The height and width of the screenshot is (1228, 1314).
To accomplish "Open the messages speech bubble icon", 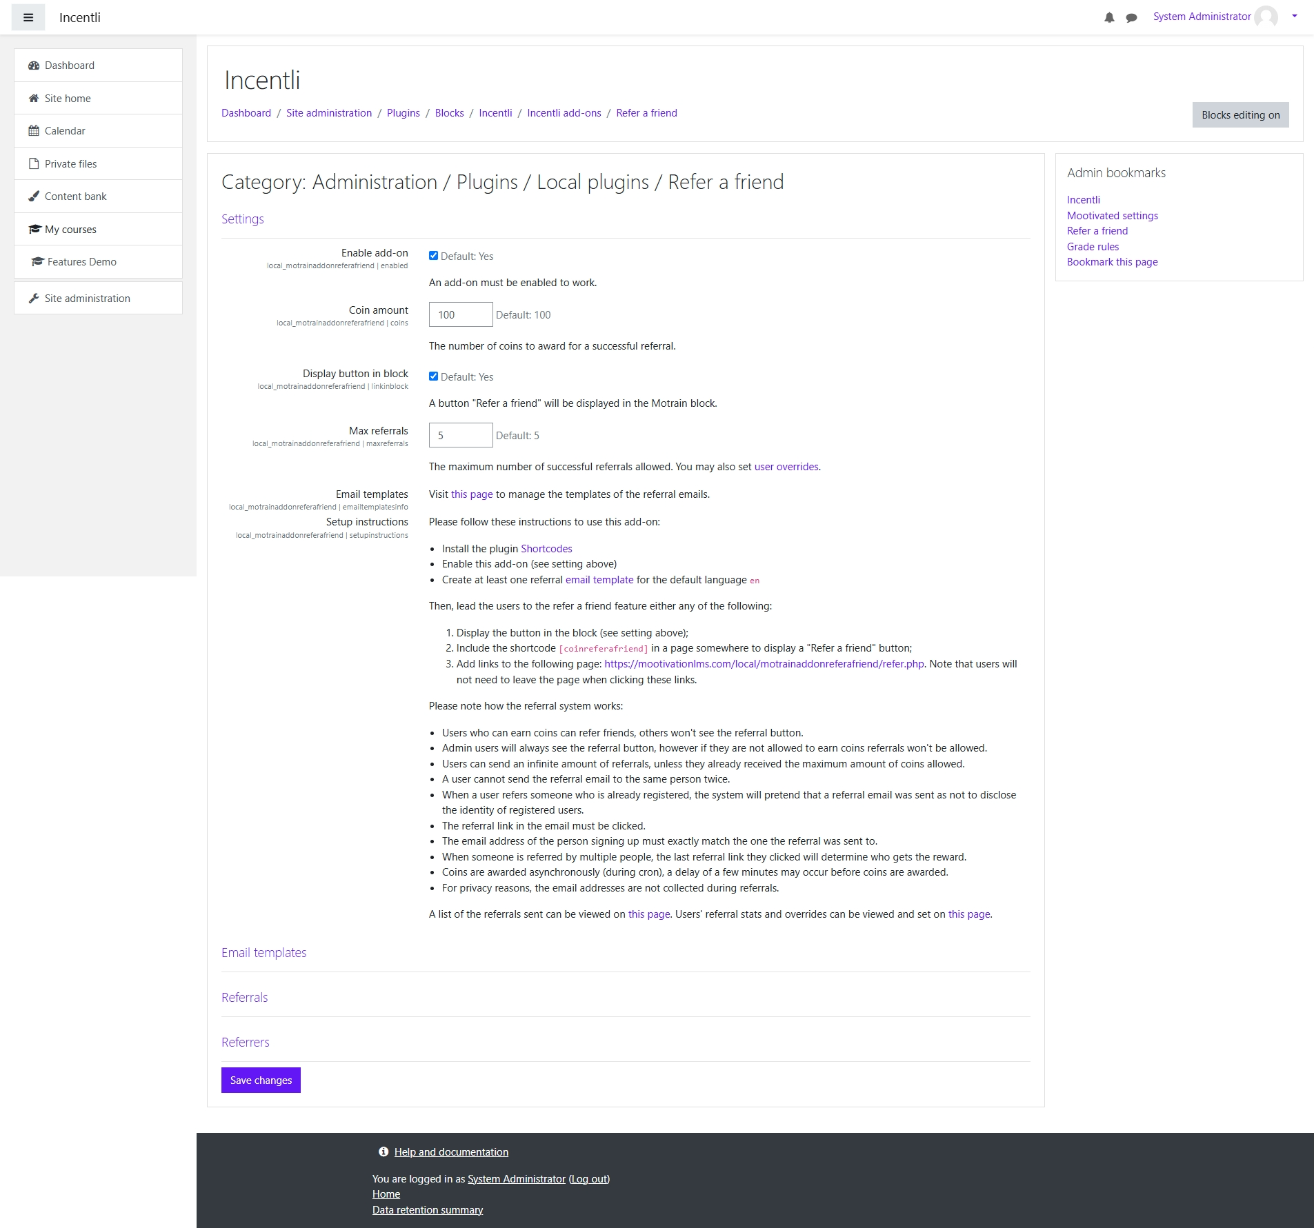I will [x=1131, y=17].
